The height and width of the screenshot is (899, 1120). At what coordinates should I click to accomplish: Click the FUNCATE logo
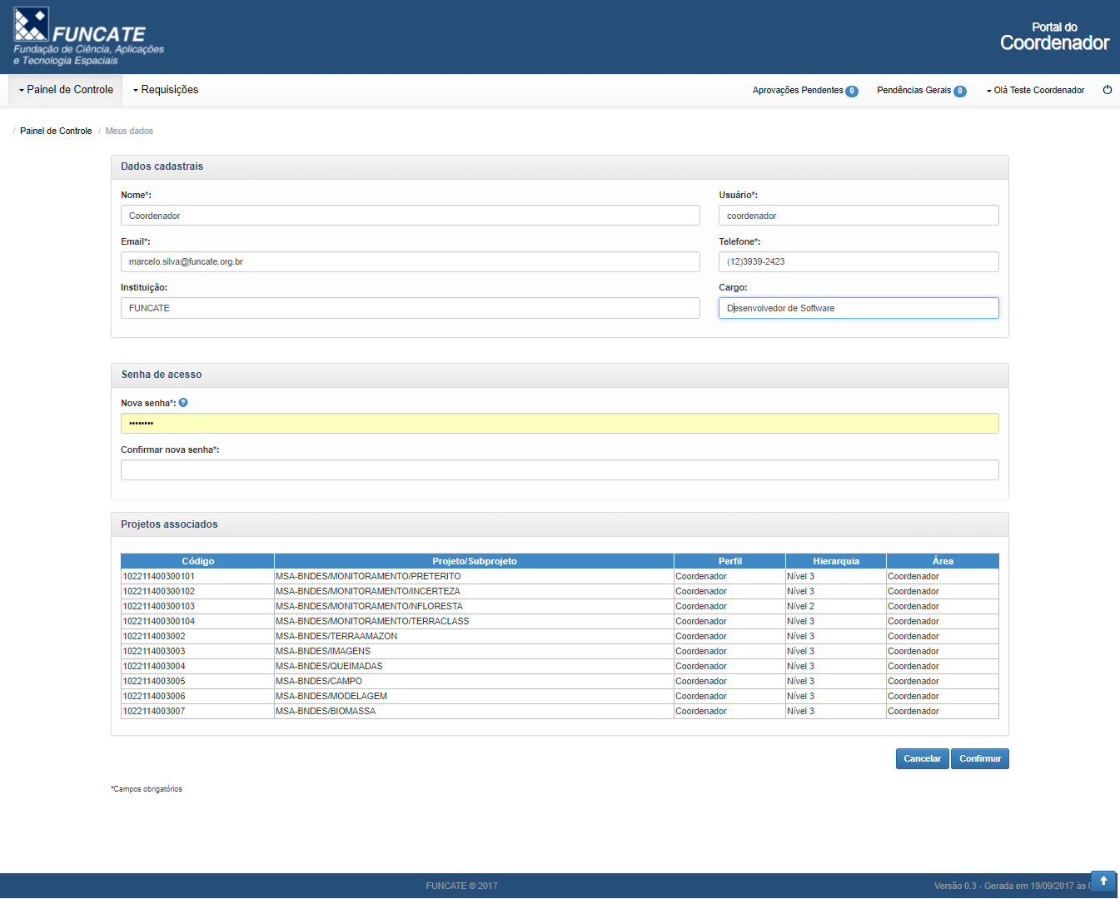(88, 37)
